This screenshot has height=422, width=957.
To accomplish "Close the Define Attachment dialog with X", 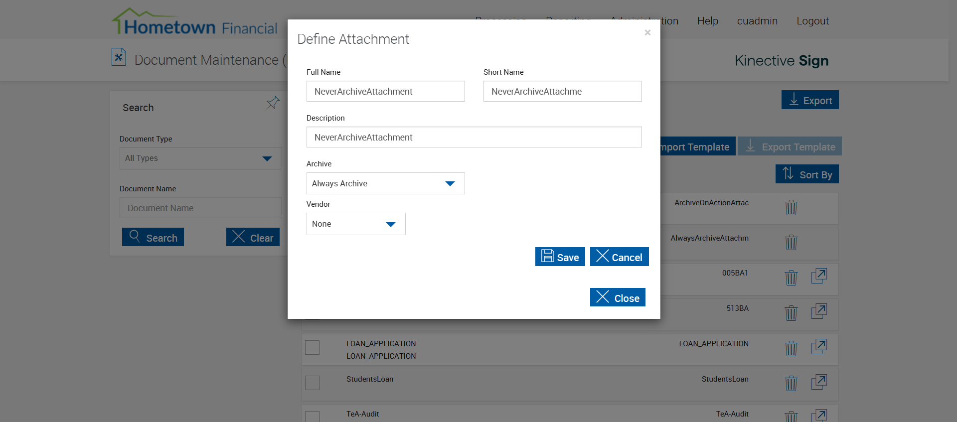I will point(647,33).
